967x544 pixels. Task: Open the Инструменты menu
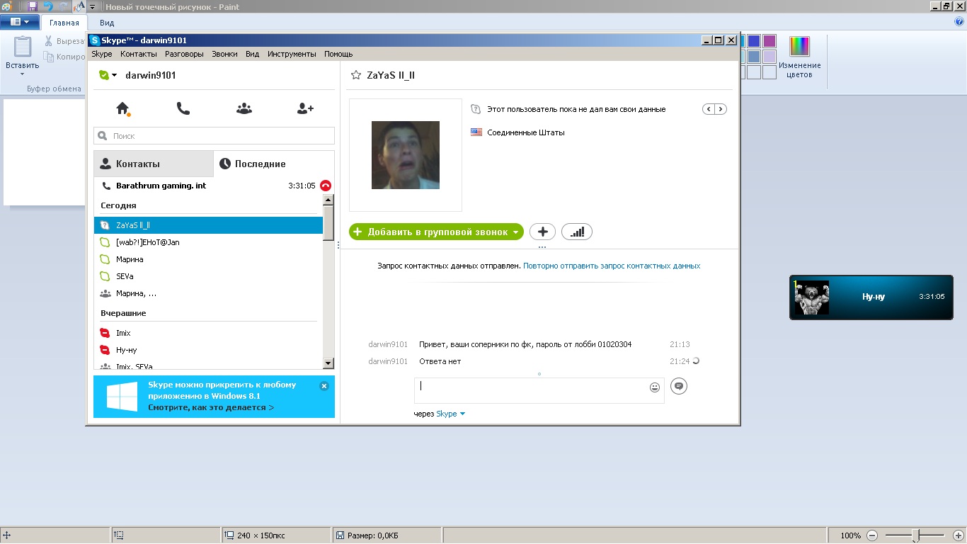click(292, 54)
